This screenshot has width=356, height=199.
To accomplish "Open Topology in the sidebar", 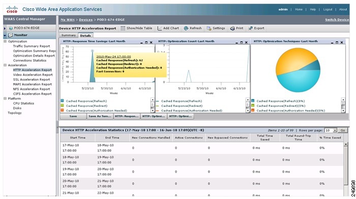I will click(15, 113).
